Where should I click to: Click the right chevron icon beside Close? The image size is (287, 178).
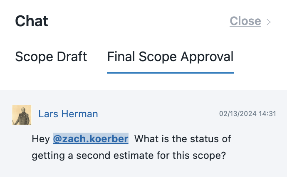[x=269, y=22]
